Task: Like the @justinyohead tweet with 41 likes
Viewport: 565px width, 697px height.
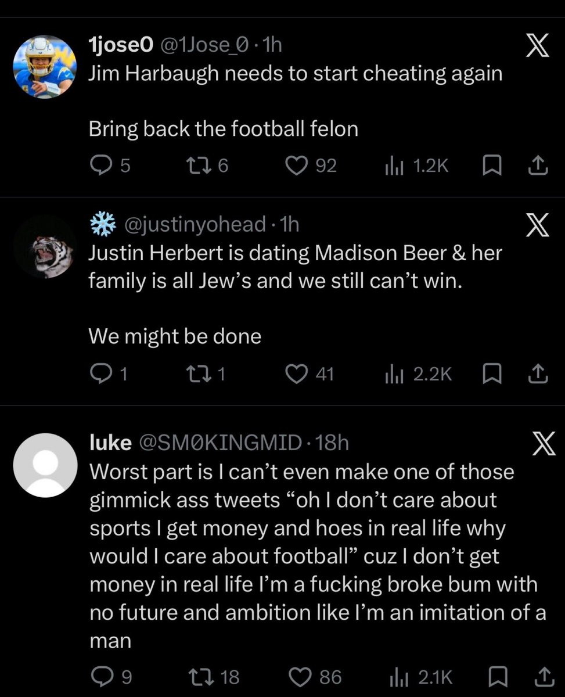Action: click(297, 373)
